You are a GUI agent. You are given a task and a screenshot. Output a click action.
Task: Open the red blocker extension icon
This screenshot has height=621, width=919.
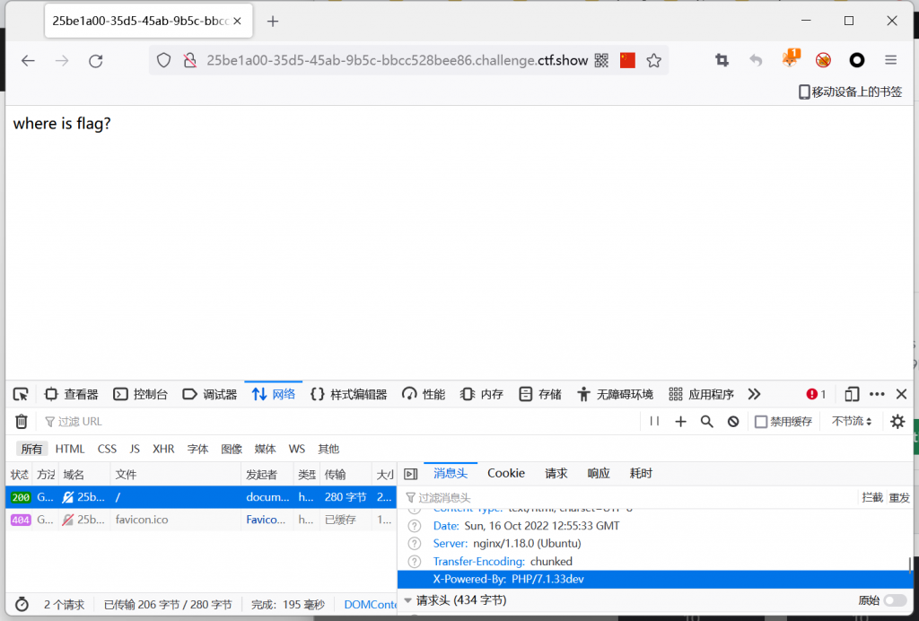(x=824, y=60)
